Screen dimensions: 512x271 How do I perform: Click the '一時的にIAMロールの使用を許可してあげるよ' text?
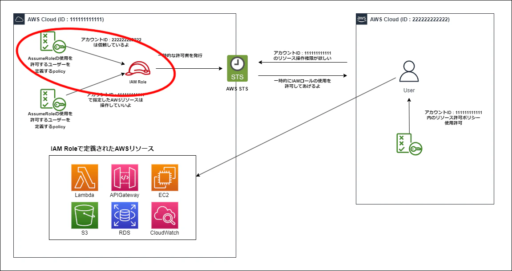pos(303,83)
